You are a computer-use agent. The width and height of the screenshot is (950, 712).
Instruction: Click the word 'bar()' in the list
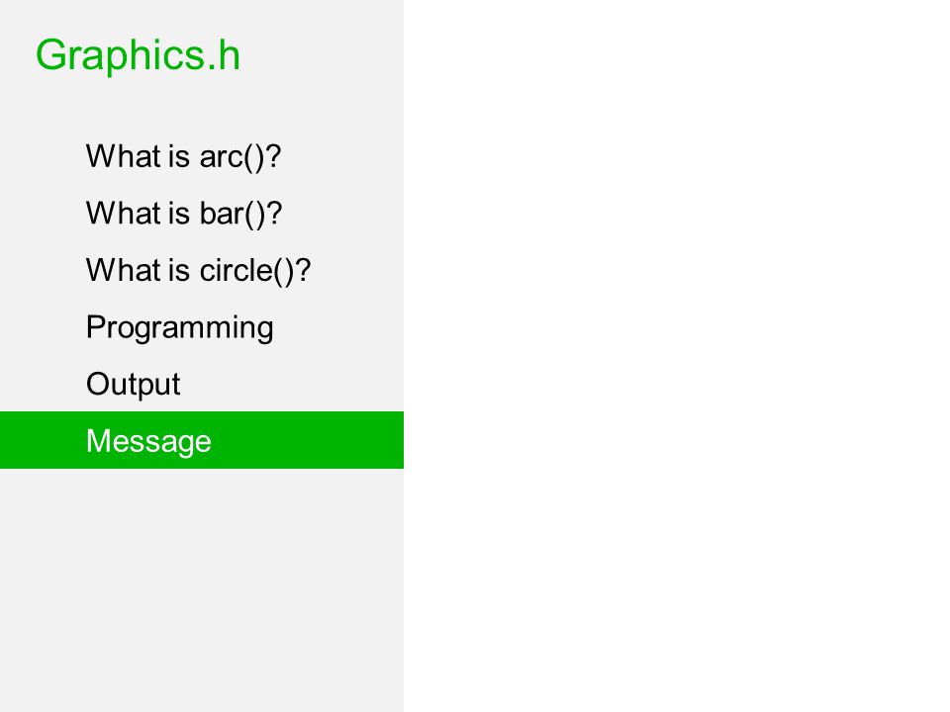click(x=233, y=215)
